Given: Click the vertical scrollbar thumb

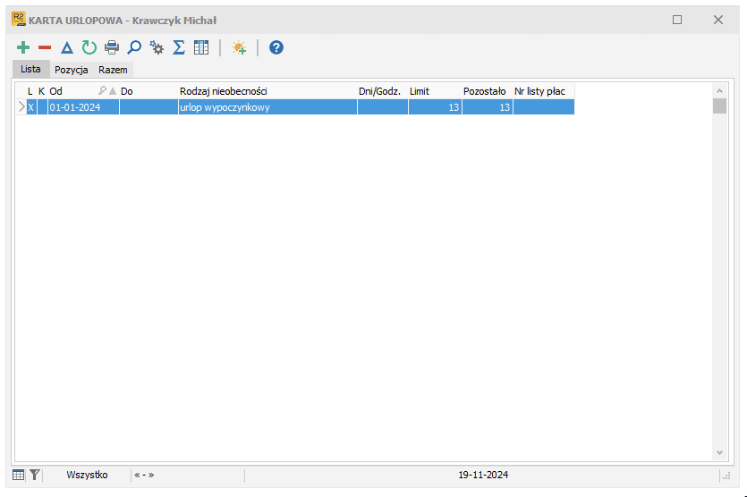Looking at the screenshot, I should (720, 105).
